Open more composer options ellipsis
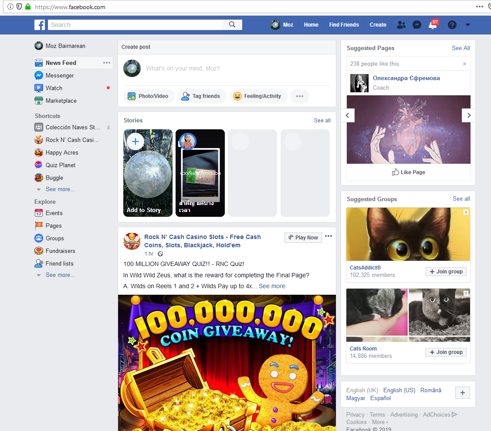491x431 pixels. click(x=300, y=96)
